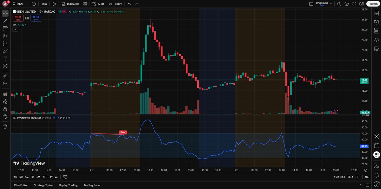Expand the Unnamed layout dropdown arrow
This screenshot has width=381, height=189.
331,4
